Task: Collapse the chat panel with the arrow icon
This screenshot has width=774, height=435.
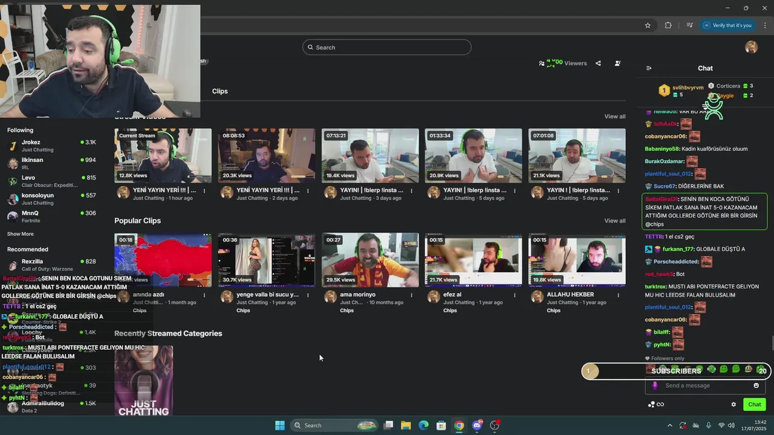Action: coord(649,68)
